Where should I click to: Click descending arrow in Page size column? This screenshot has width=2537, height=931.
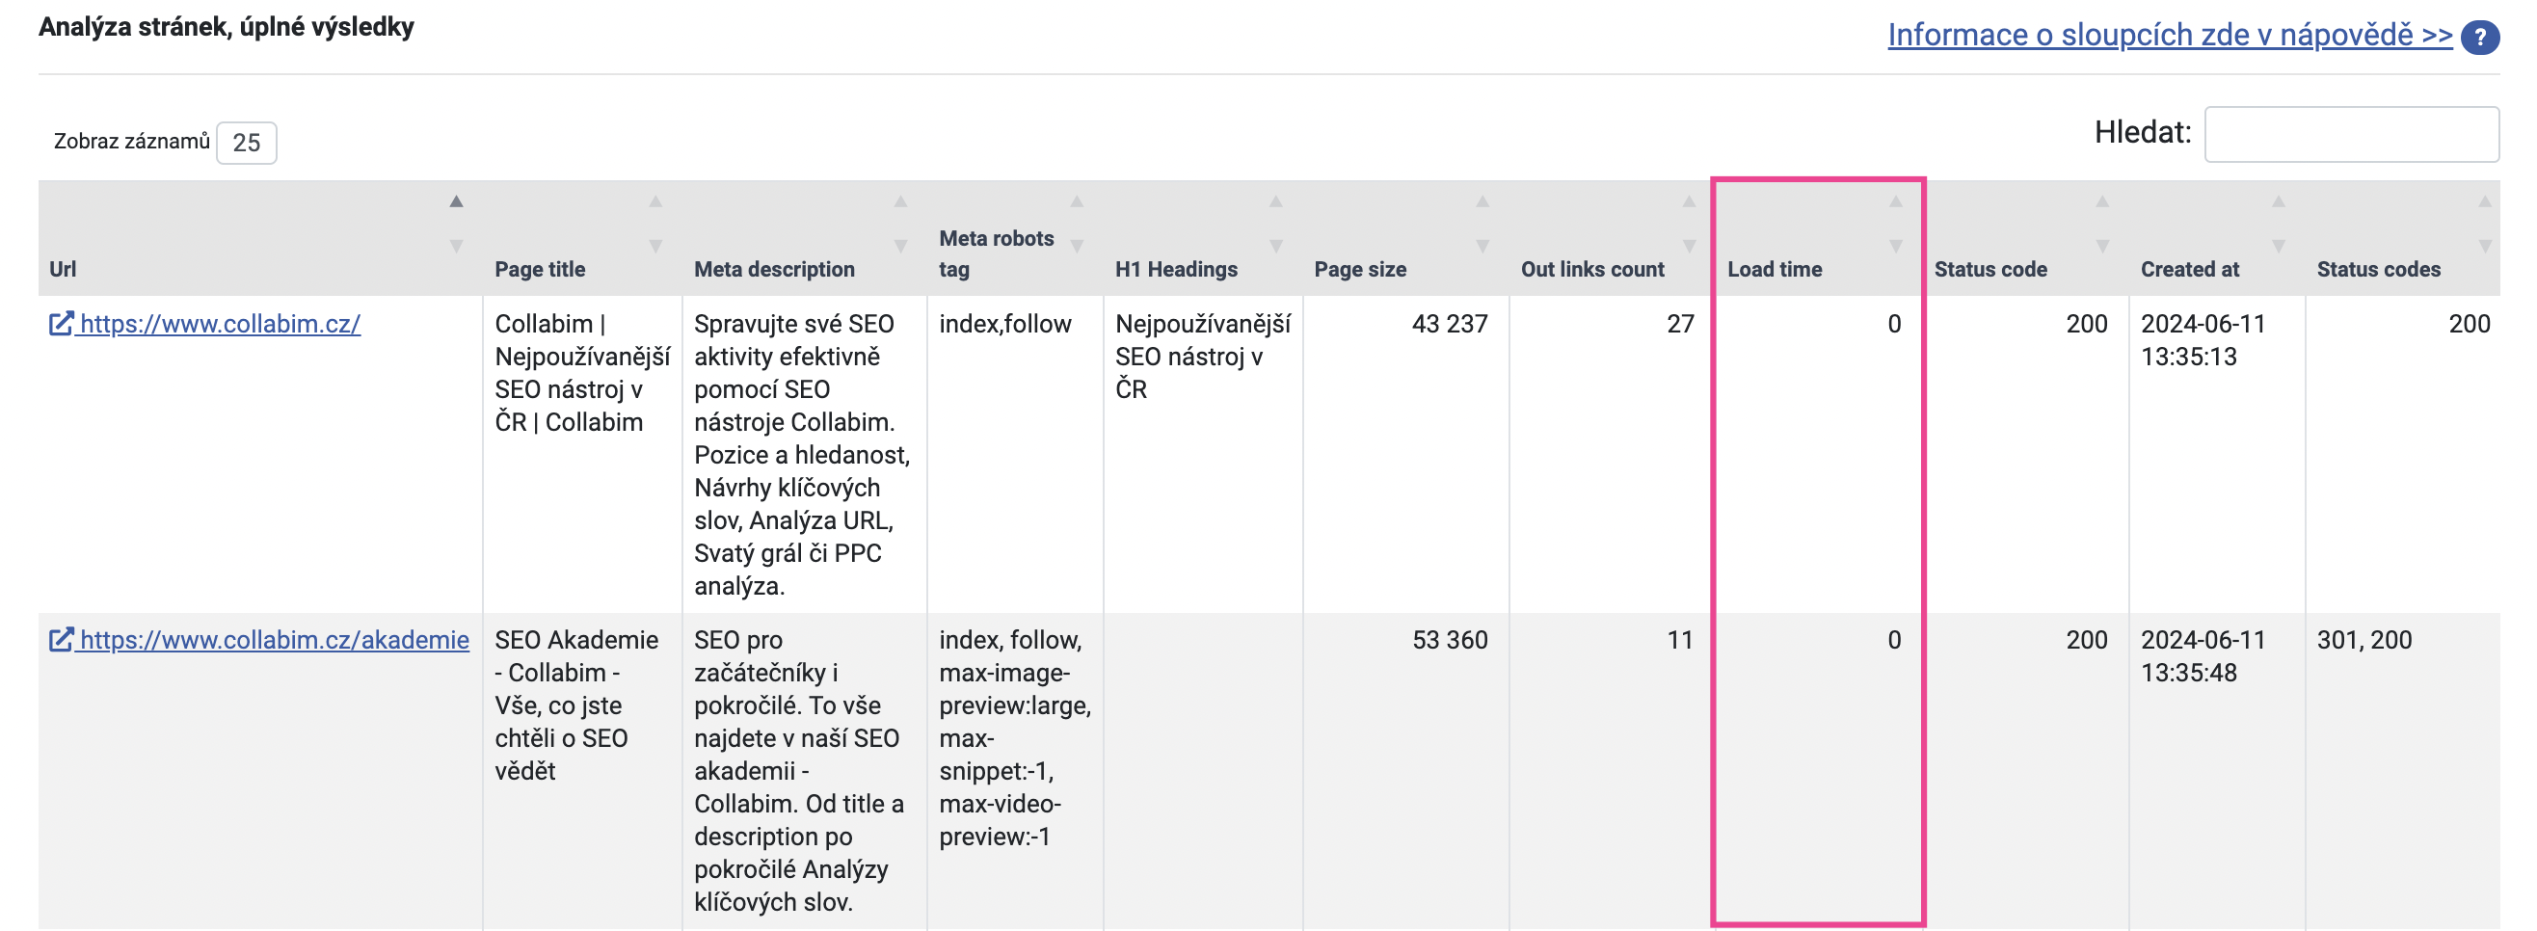(1482, 246)
